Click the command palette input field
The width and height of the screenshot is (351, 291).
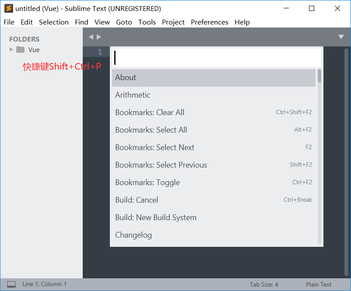click(214, 57)
